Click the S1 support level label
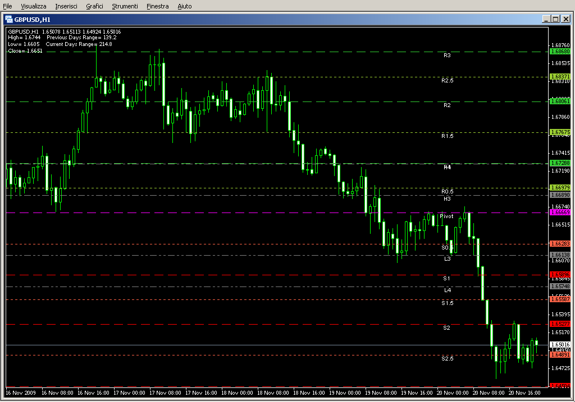The image size is (575, 402). click(x=446, y=278)
